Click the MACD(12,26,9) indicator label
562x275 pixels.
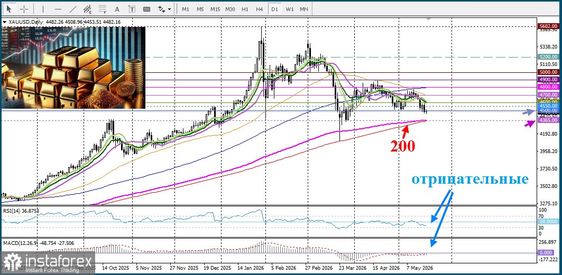click(39, 243)
